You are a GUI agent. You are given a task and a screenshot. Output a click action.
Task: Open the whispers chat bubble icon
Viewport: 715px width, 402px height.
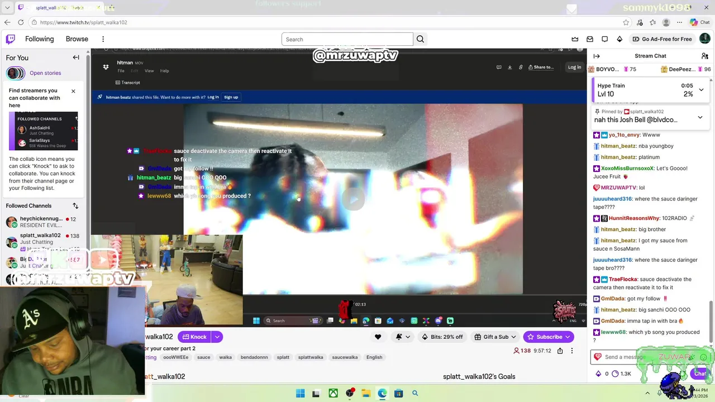[604, 39]
